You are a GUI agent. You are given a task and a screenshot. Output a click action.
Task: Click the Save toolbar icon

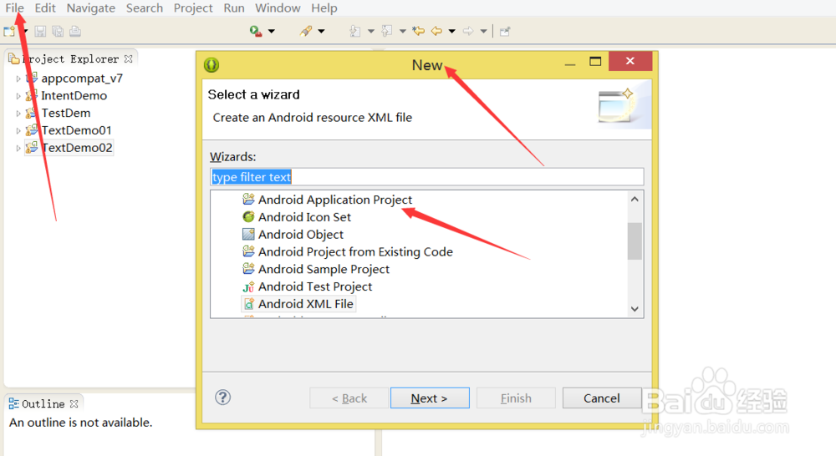coord(40,32)
